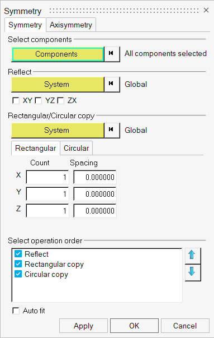Click the Y Spacing input field
214x338 pixels.
point(95,194)
